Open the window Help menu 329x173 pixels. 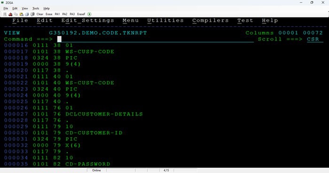[47, 8]
